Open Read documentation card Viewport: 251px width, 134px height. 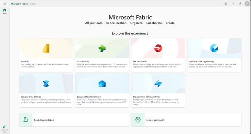coord(74,120)
